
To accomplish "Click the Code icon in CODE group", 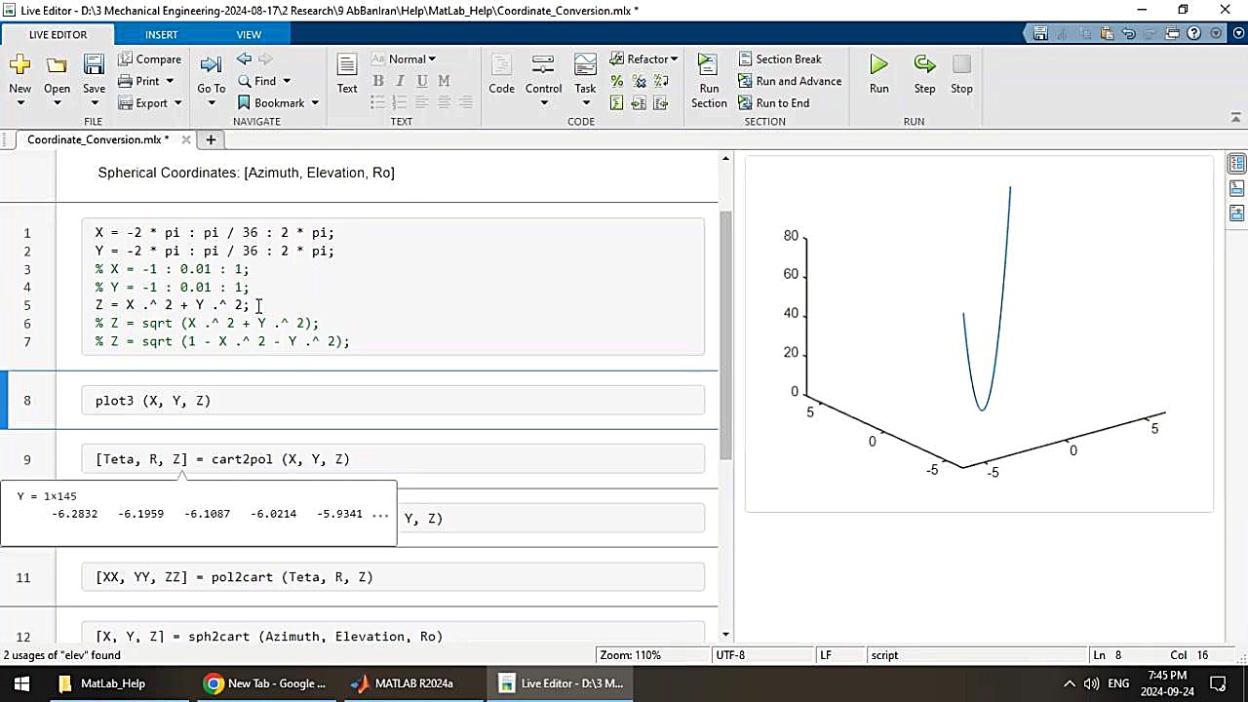I will pyautogui.click(x=501, y=65).
